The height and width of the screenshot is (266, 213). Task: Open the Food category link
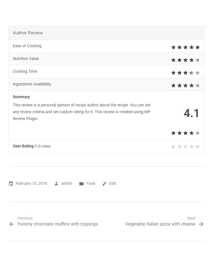point(91,184)
